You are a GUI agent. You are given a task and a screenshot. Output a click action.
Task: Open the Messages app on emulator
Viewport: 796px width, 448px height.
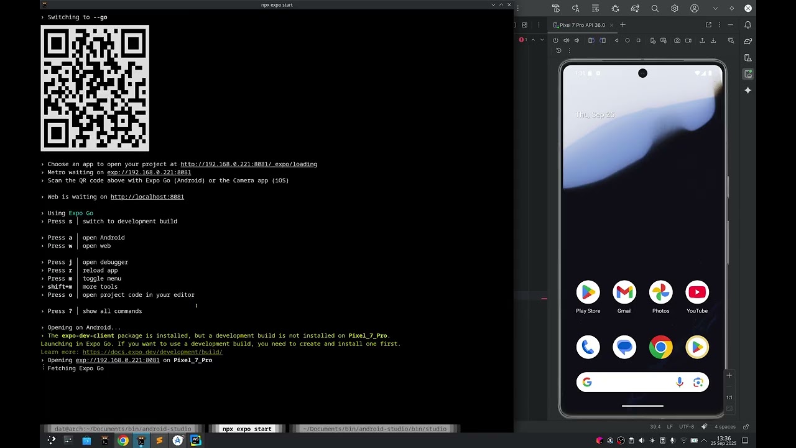624,347
